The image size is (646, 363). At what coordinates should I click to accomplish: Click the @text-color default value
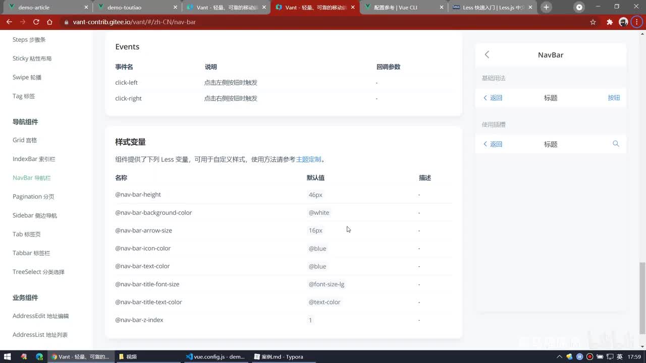tap(325, 302)
